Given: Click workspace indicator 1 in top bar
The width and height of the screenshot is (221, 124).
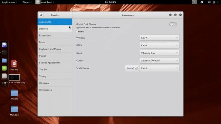Looking at the screenshot, I should [x=194, y=2].
